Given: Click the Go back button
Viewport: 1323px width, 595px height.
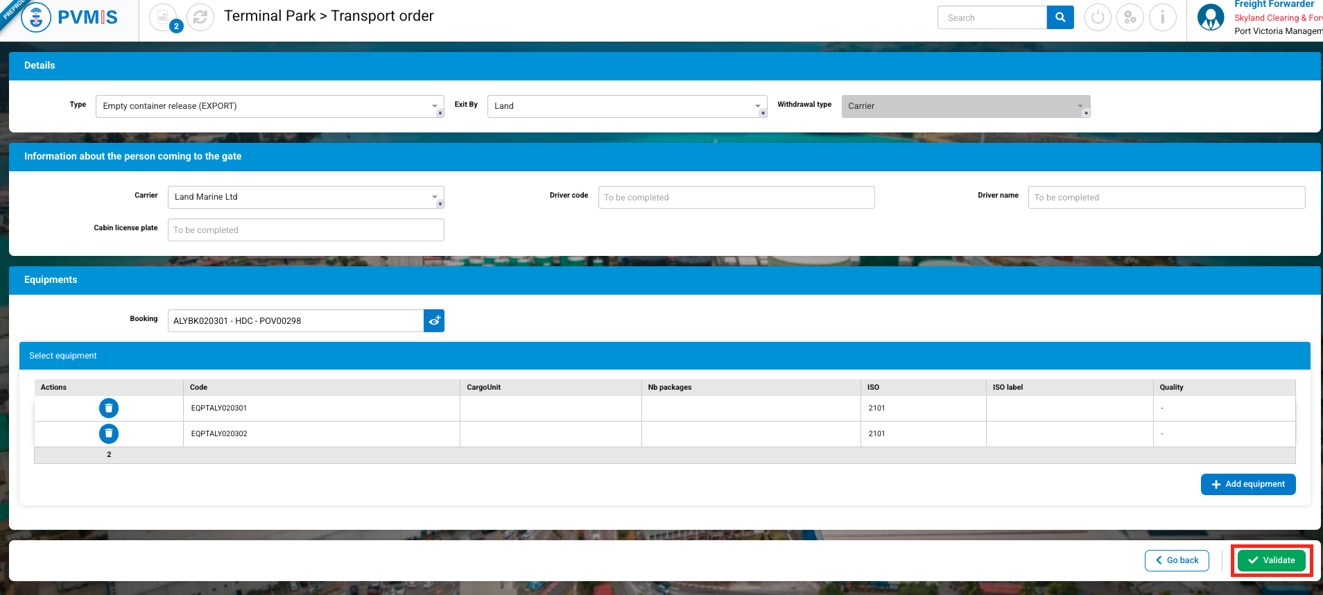Looking at the screenshot, I should coord(1177,560).
